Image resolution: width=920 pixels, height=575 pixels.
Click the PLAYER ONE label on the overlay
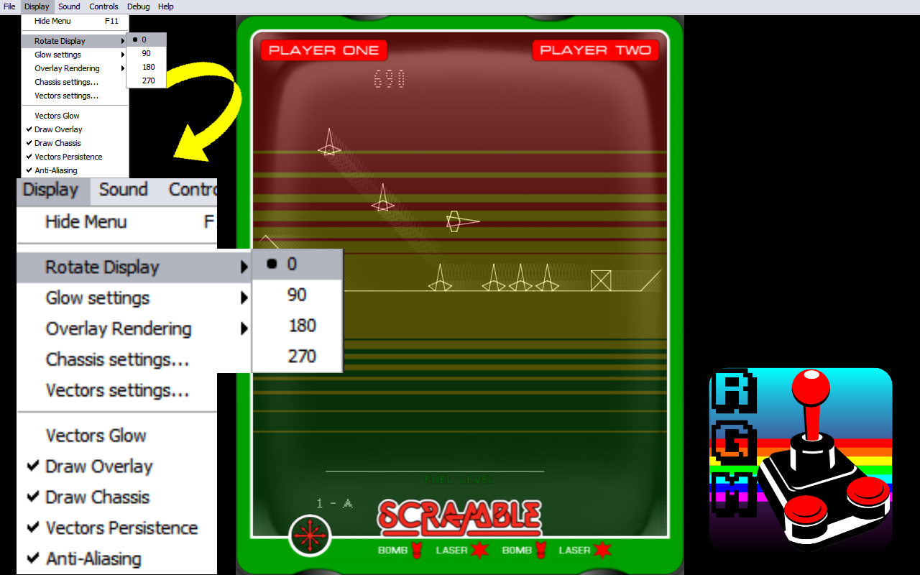pos(323,50)
